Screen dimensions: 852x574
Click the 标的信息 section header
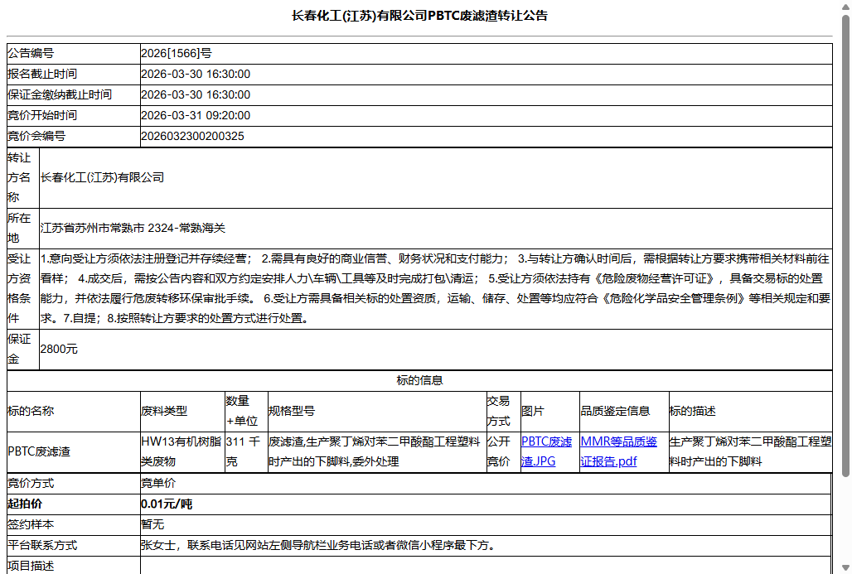419,379
